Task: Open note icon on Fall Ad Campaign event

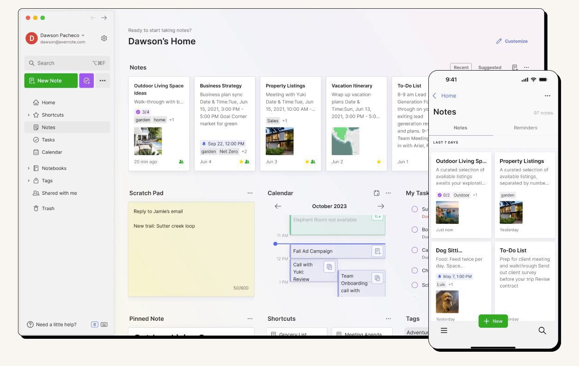Action: pos(378,251)
